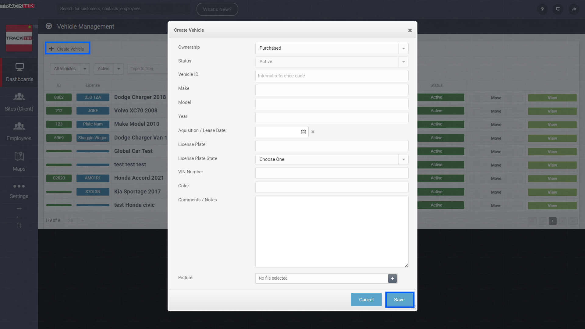The width and height of the screenshot is (585, 329).
Task: Click the list icon beside the logo
Action: click(36, 27)
